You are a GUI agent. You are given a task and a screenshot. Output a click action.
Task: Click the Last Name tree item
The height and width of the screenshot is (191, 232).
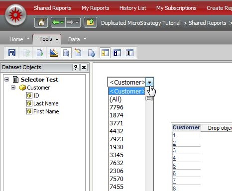[x=46, y=103]
